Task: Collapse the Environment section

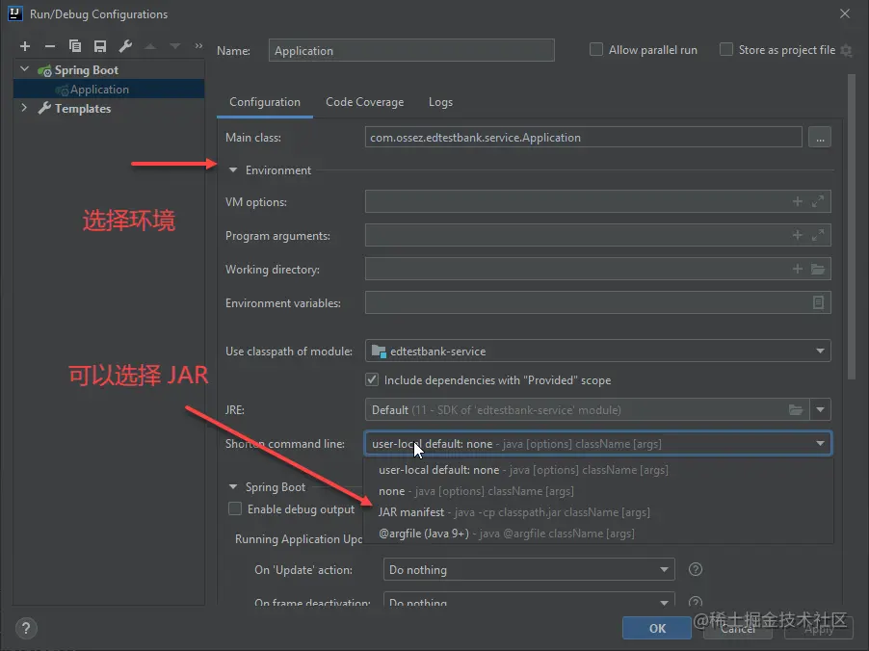Action: pyautogui.click(x=233, y=170)
